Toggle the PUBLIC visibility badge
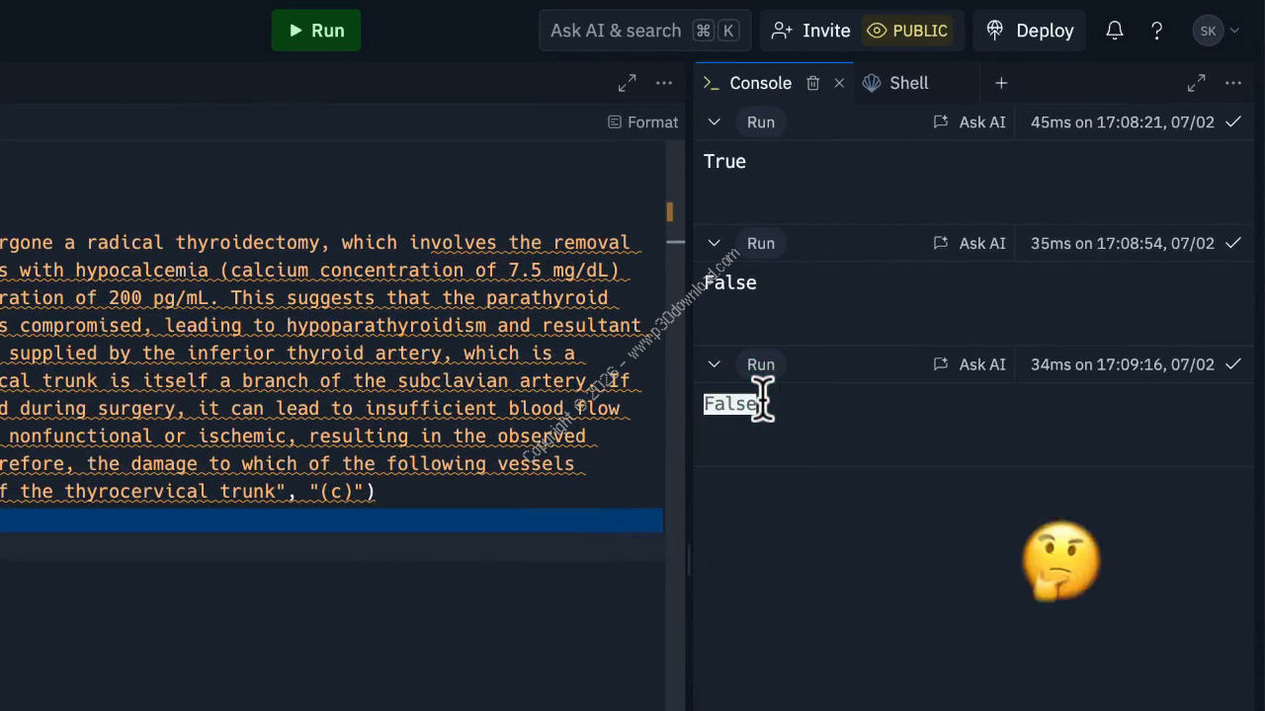This screenshot has width=1265, height=711. [907, 31]
